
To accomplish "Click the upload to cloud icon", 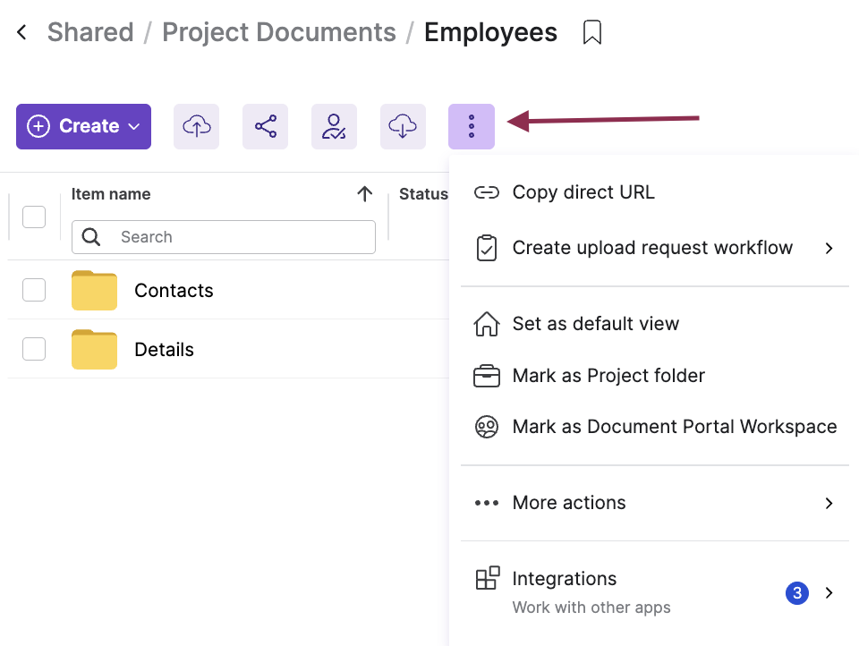I will [x=196, y=126].
